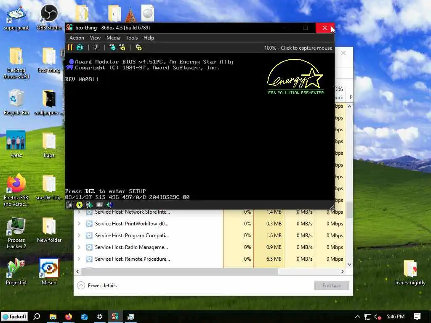Select Service Host: PrintWorkflow process row
Viewport: 431px width, 323px height.
coord(209,224)
